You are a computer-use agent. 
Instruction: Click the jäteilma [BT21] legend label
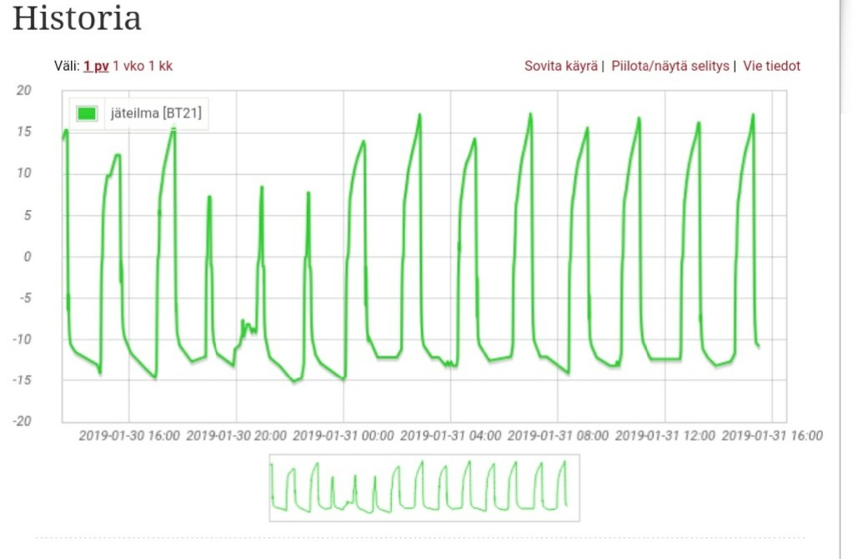(156, 113)
